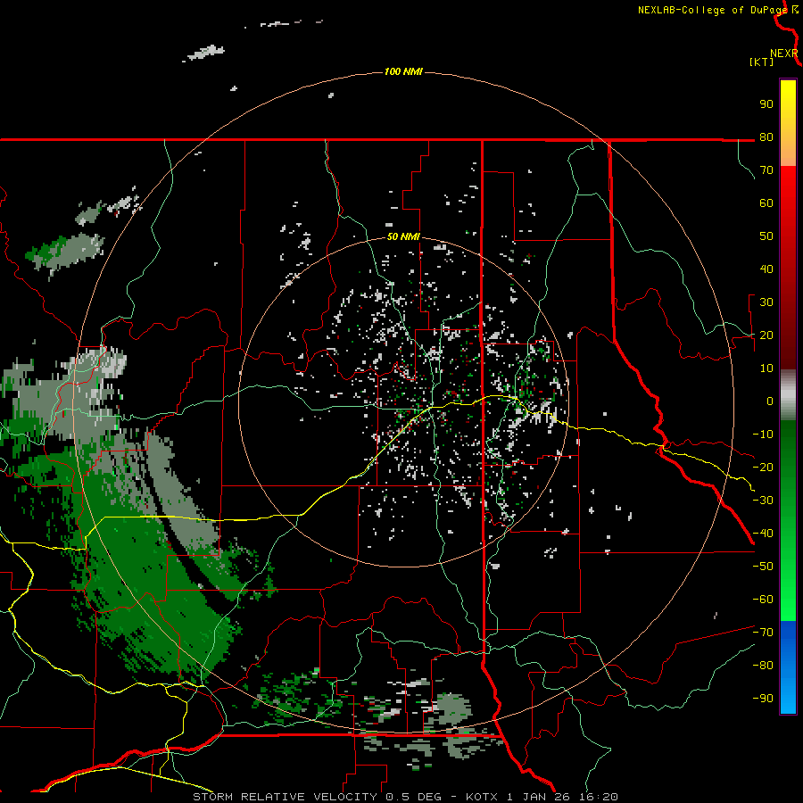Image resolution: width=803 pixels, height=803 pixels.
Task: Click the "50 NMI" range ring label
Action: click(403, 236)
